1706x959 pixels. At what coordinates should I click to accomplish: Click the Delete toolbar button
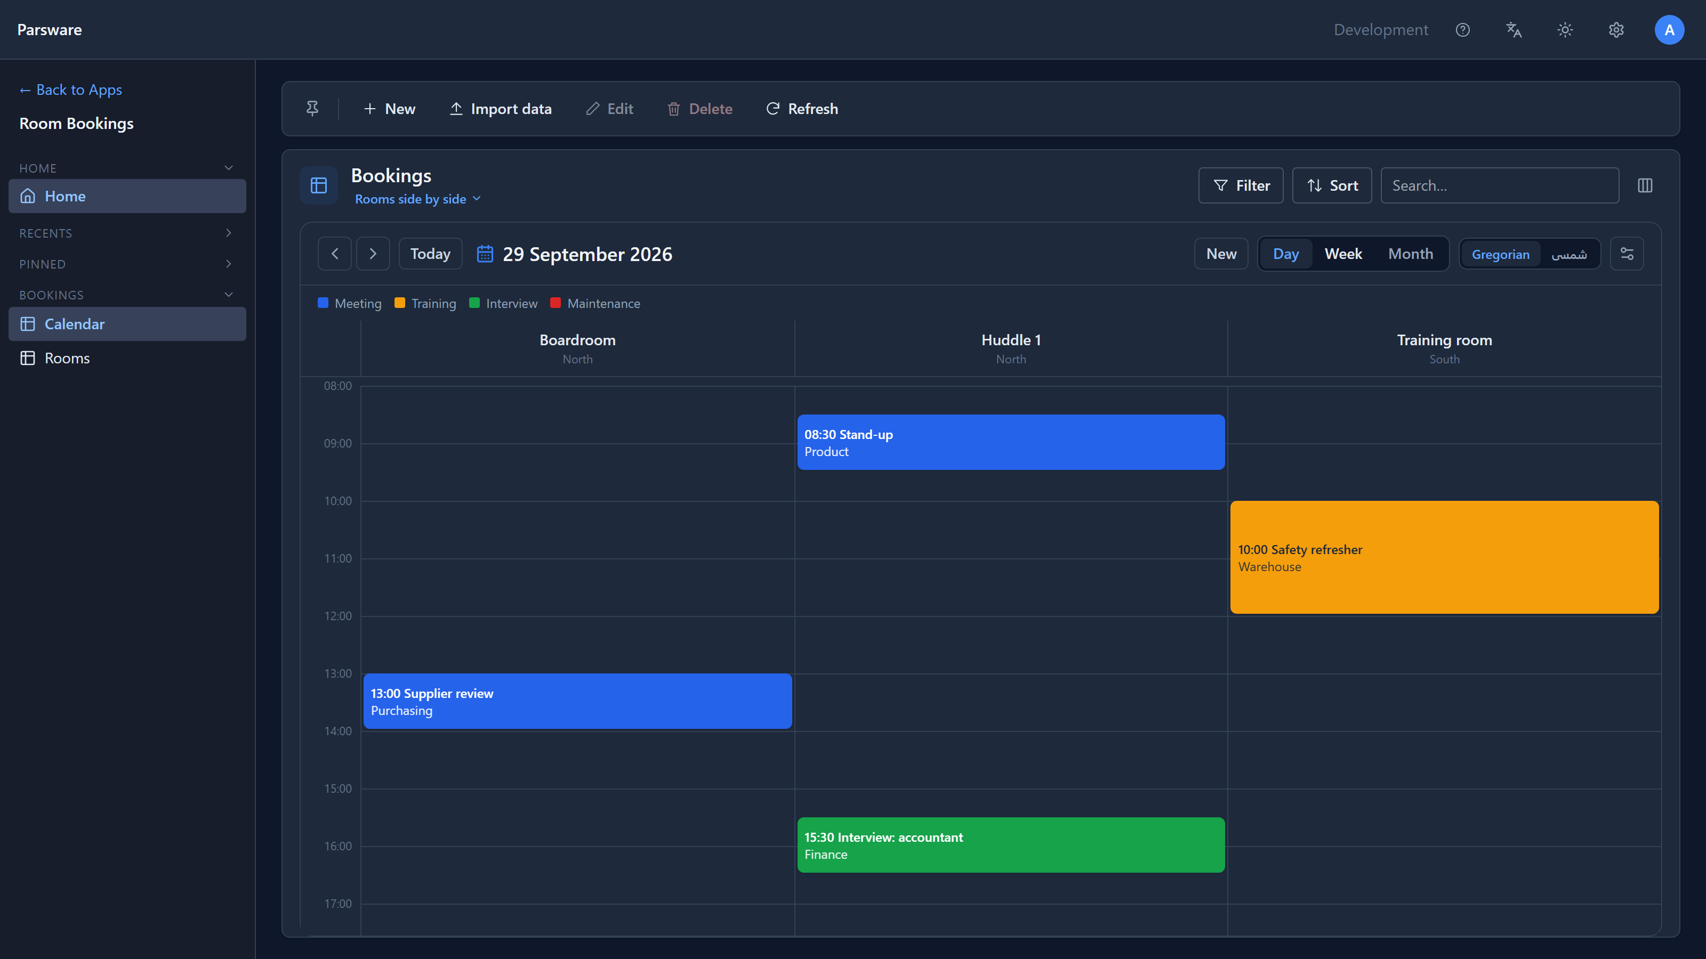tap(700, 109)
